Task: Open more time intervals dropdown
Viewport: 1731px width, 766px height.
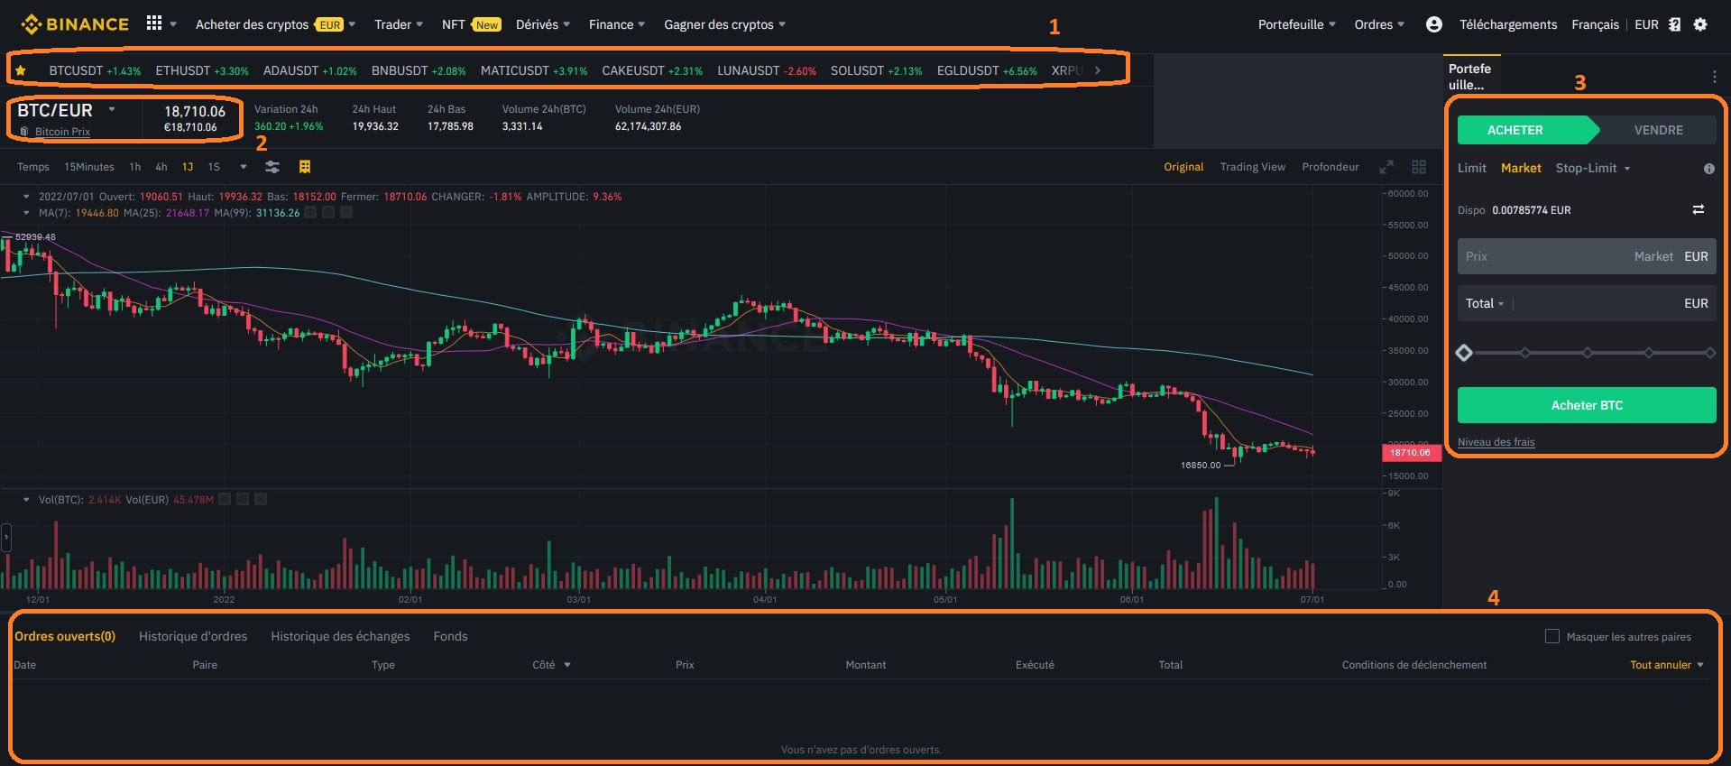Action: pyautogui.click(x=244, y=167)
